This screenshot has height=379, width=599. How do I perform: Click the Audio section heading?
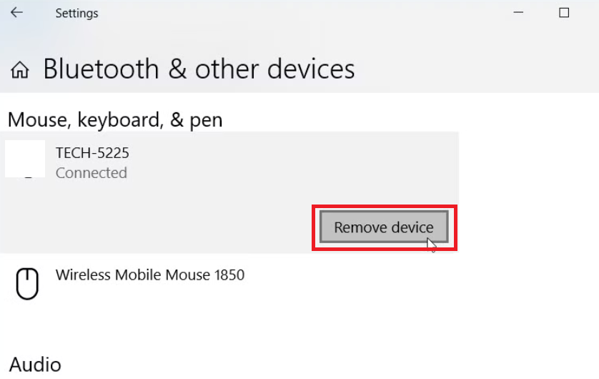point(35,364)
